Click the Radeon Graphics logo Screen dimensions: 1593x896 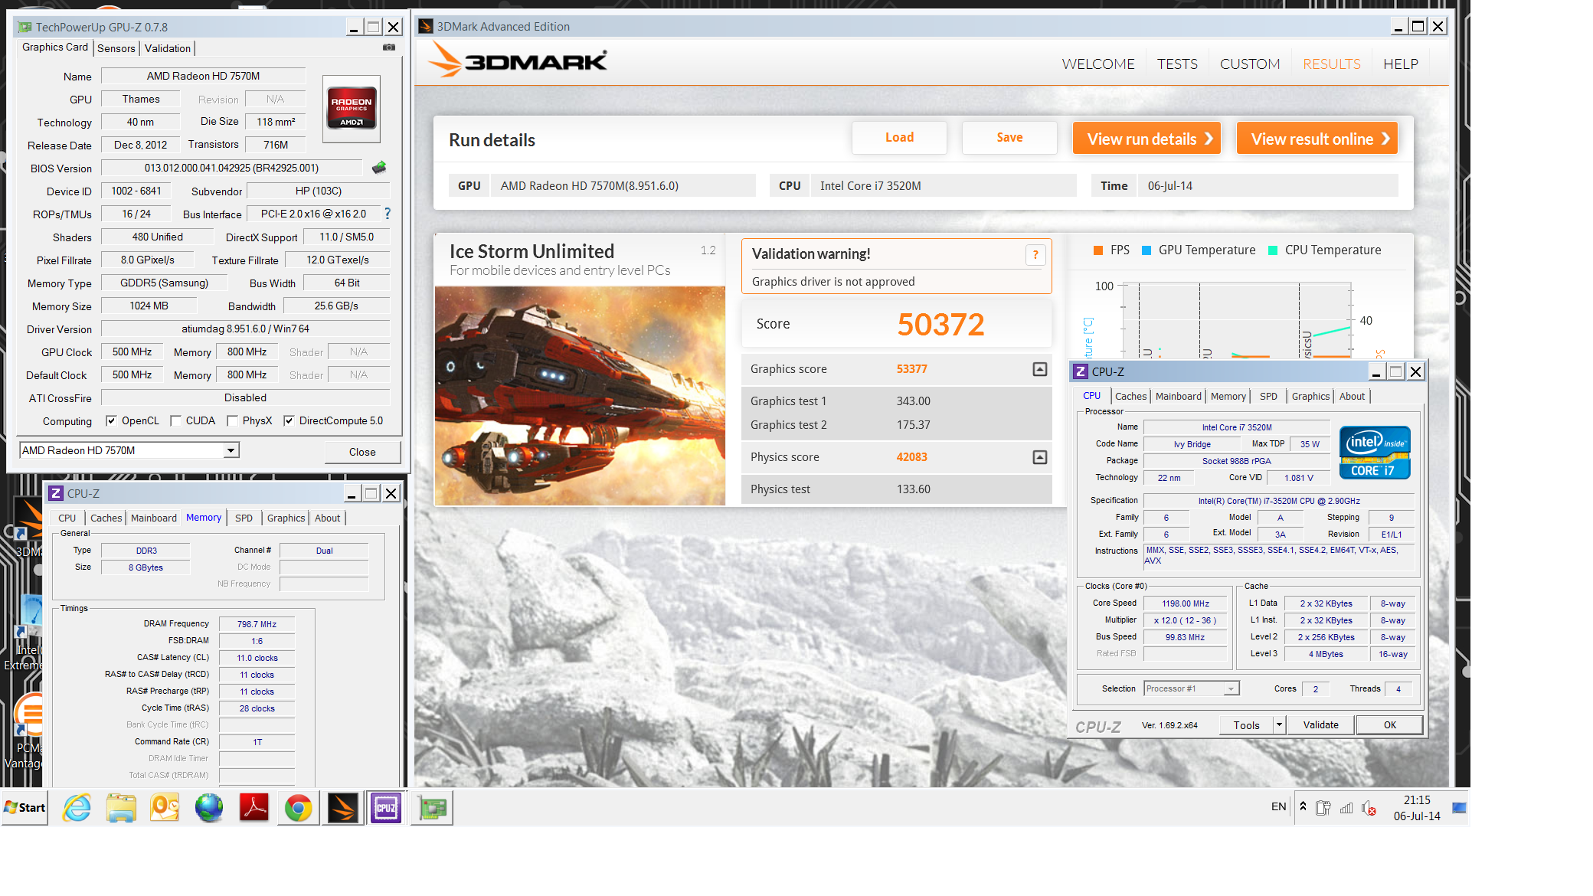coord(352,109)
